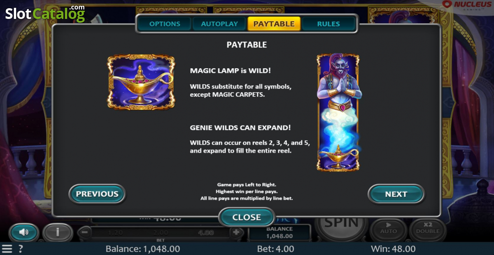Switch to the Autoplay tab
494x255 pixels.
(219, 24)
